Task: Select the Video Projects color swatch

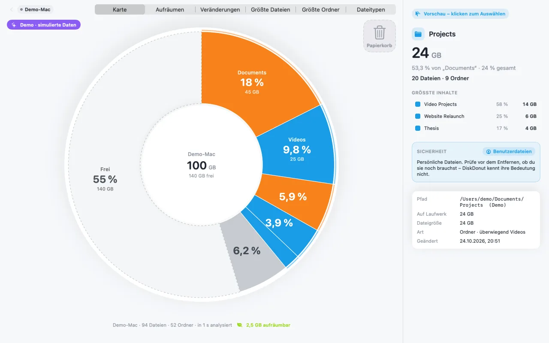Action: [x=418, y=104]
